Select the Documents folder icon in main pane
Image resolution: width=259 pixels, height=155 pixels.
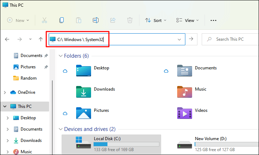point(185,71)
